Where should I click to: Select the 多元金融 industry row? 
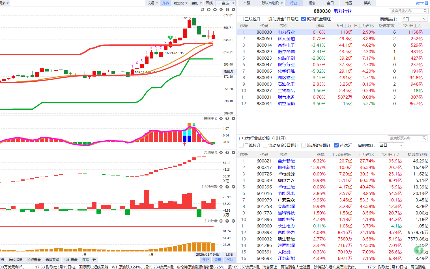[x=286, y=39]
